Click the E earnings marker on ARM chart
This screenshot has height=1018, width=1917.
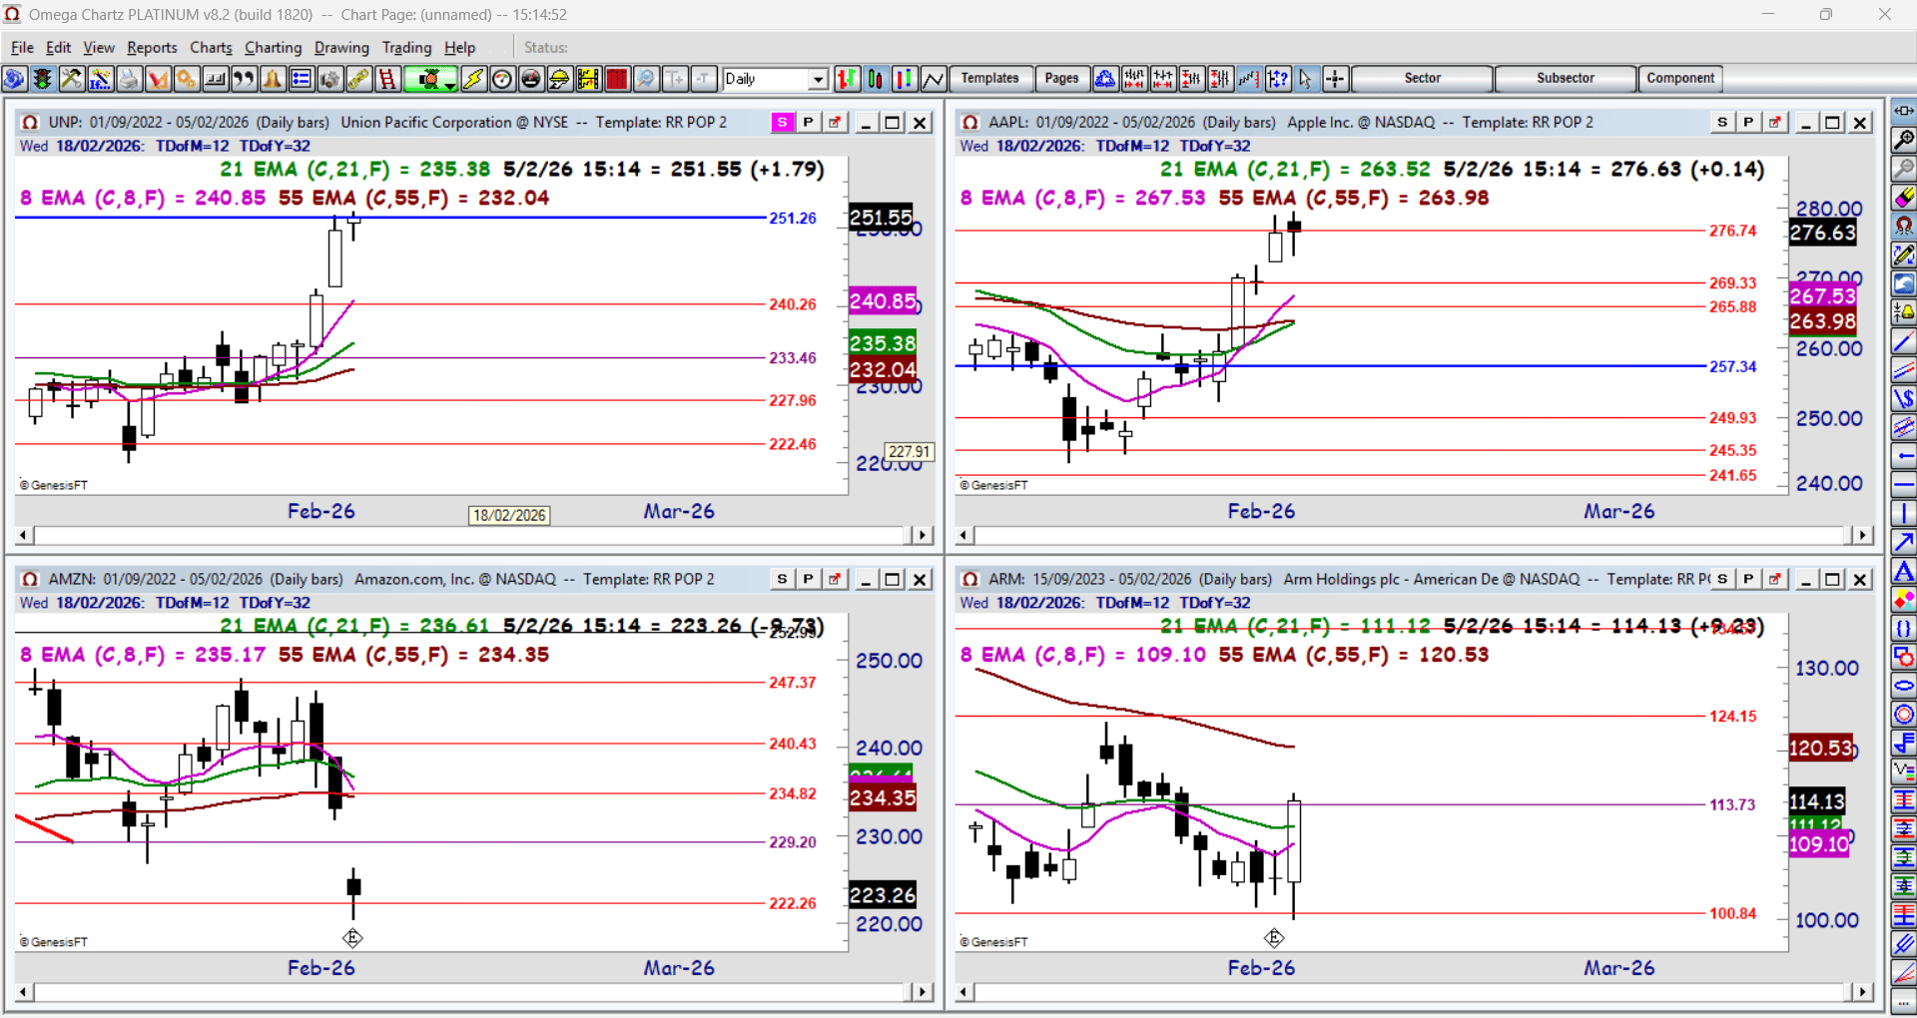point(1274,938)
